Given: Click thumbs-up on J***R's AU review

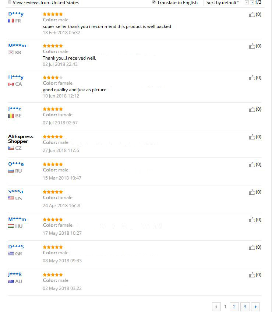Looking at the screenshot, I should (252, 275).
